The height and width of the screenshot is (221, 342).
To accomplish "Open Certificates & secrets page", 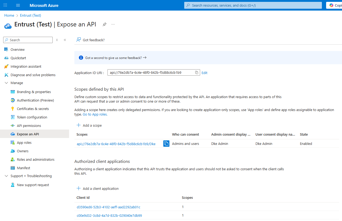I will point(33,109).
